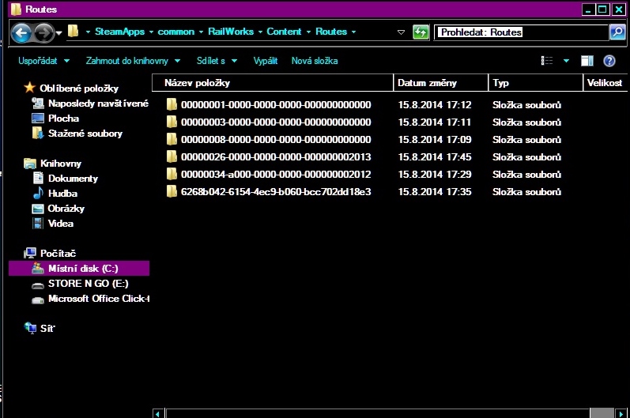Select 'Oblíbené položky' in navigation pane
This screenshot has width=630, height=418.
click(x=79, y=88)
